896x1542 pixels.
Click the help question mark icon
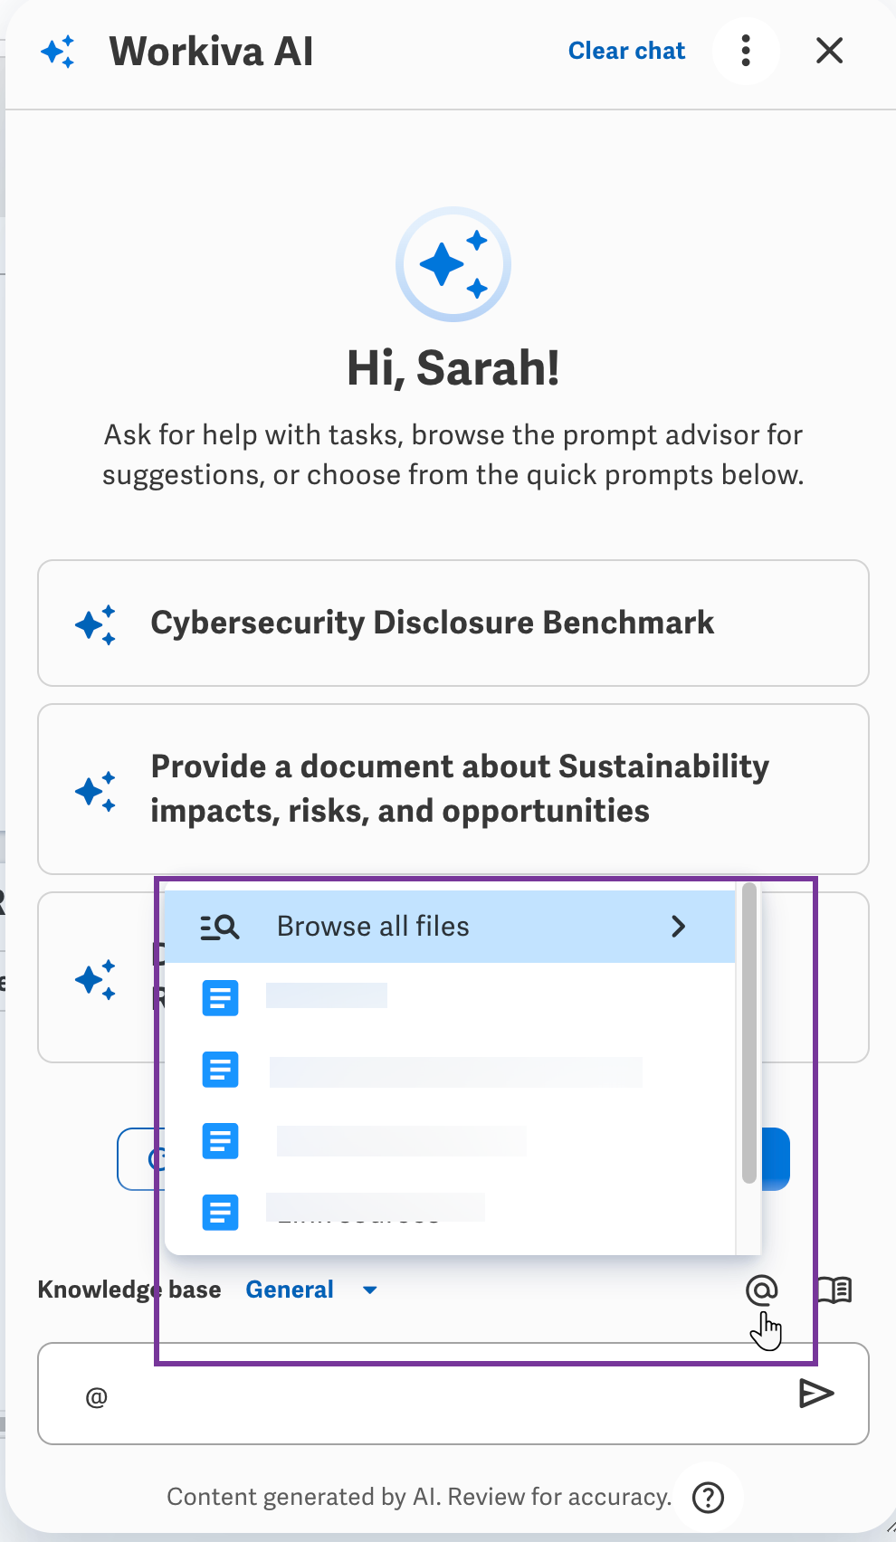pyautogui.click(x=708, y=1498)
